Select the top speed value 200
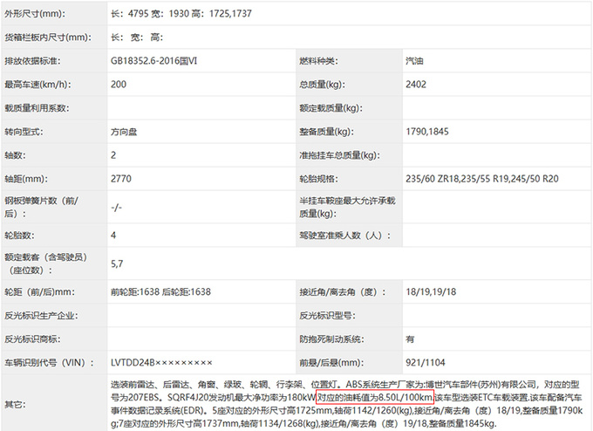The height and width of the screenshot is (431, 593). coord(119,85)
